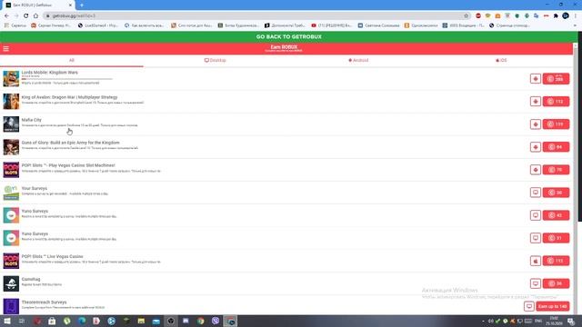Image resolution: width=582 pixels, height=327 pixels.
Task: Click the Your Surveys logo thumbnail
Action: coord(11,193)
